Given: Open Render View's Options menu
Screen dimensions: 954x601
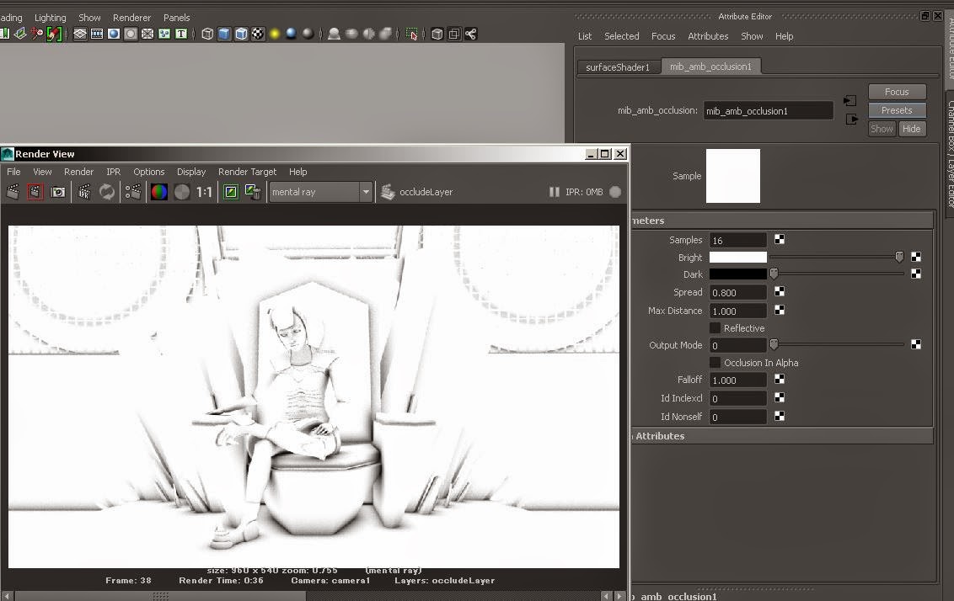Looking at the screenshot, I should tap(149, 172).
